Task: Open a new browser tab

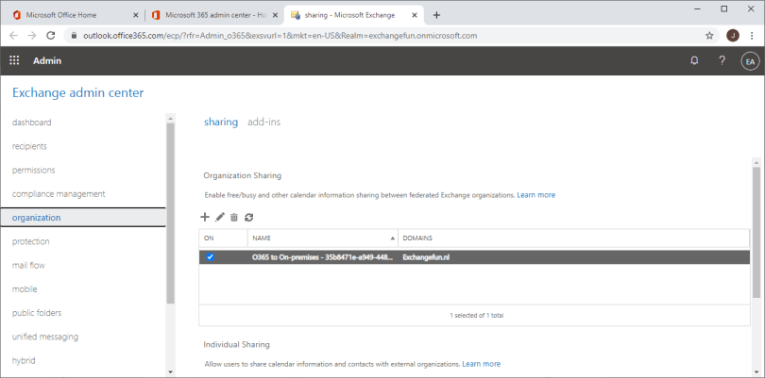Action: click(x=436, y=14)
